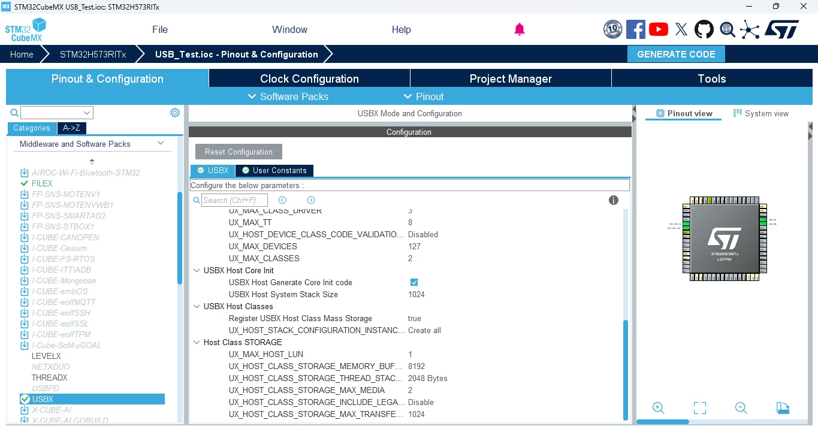Screen dimensions: 818x429
Task: Open category settings gear icon
Action: [x=174, y=113]
